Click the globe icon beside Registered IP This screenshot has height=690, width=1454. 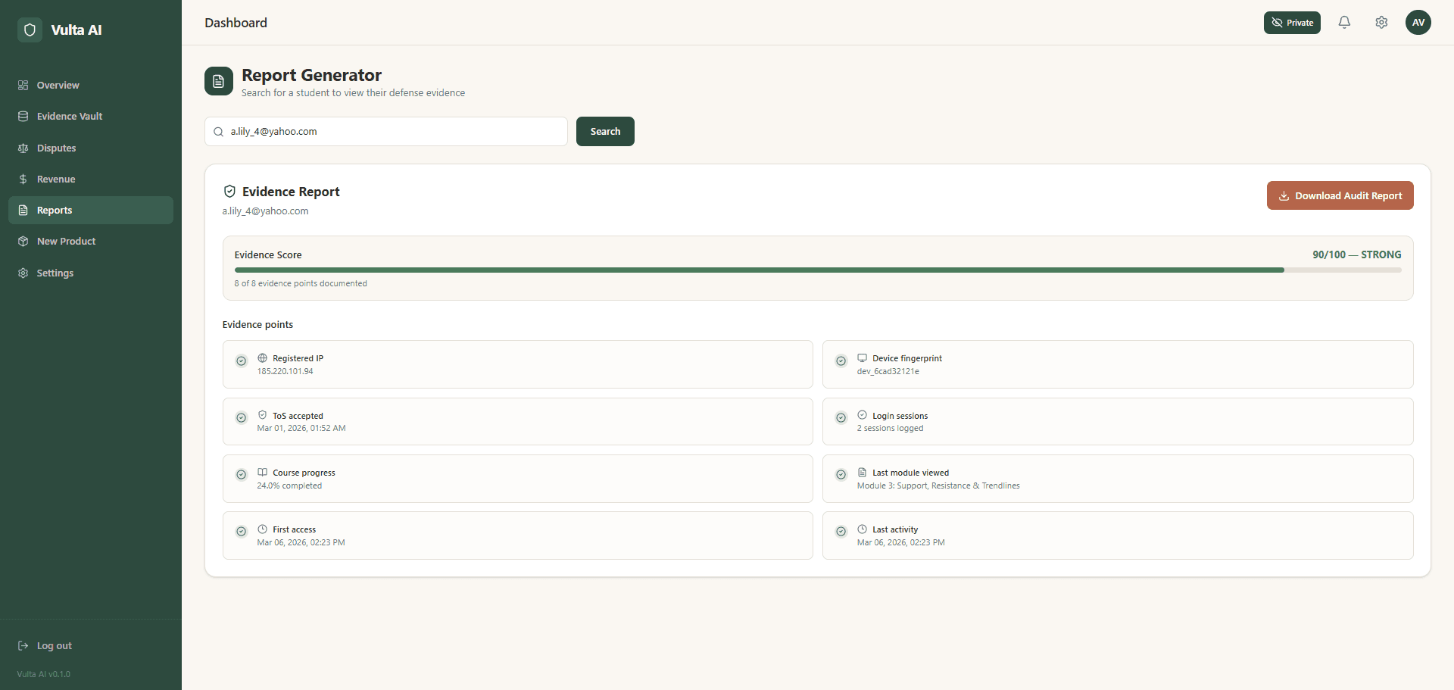(263, 358)
